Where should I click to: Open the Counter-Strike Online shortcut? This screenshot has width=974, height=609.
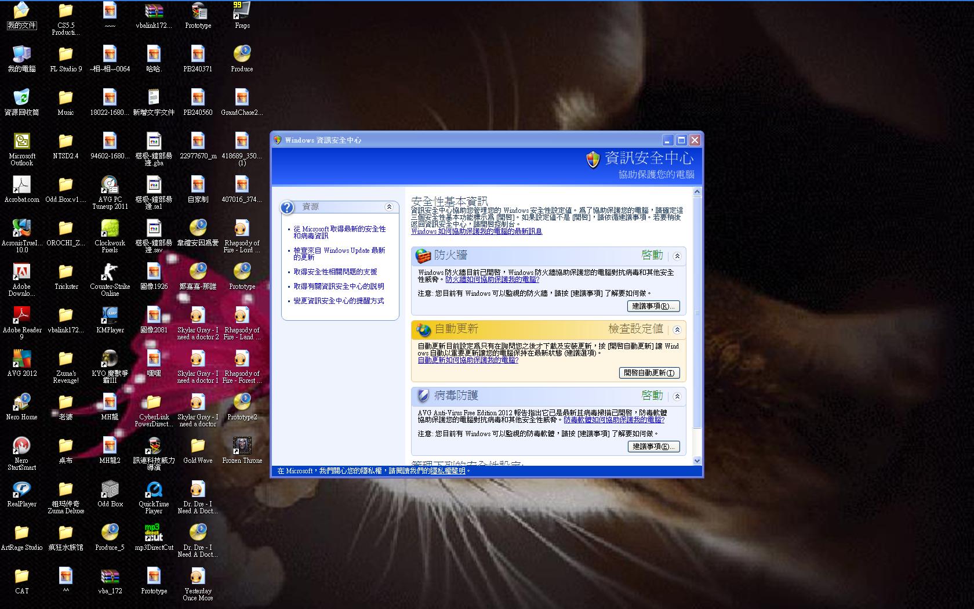point(110,280)
